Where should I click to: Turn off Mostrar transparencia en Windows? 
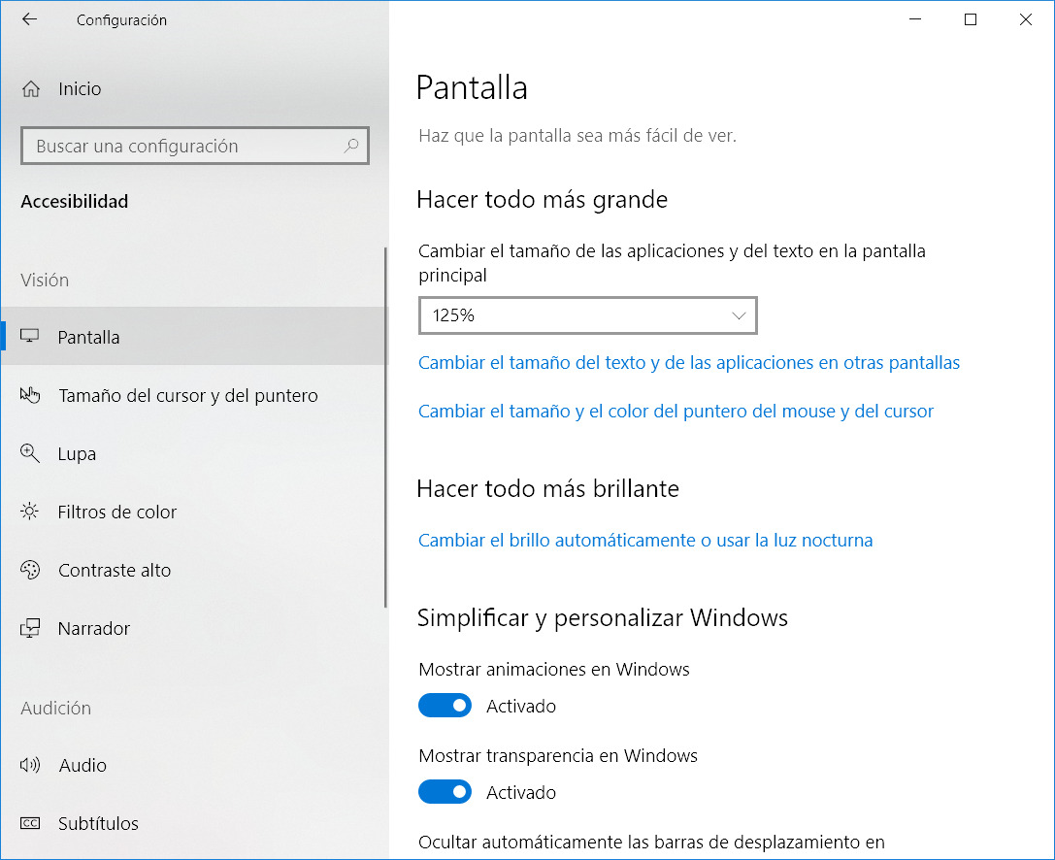(x=445, y=791)
